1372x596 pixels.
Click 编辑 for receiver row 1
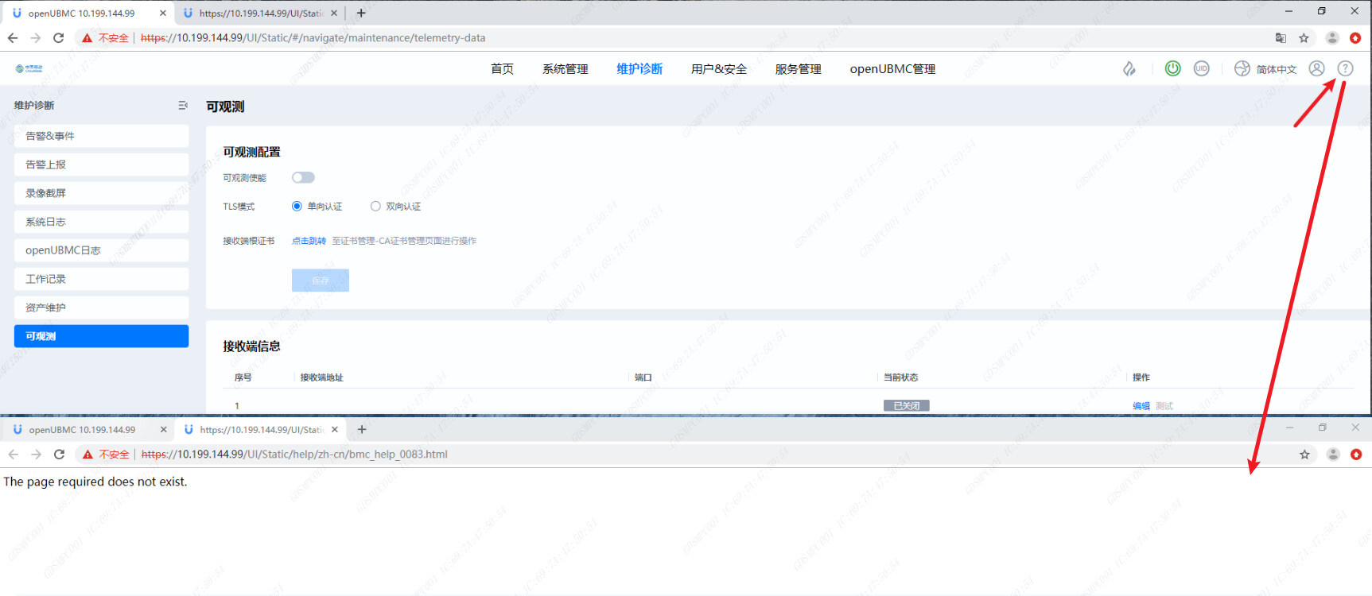[1141, 406]
